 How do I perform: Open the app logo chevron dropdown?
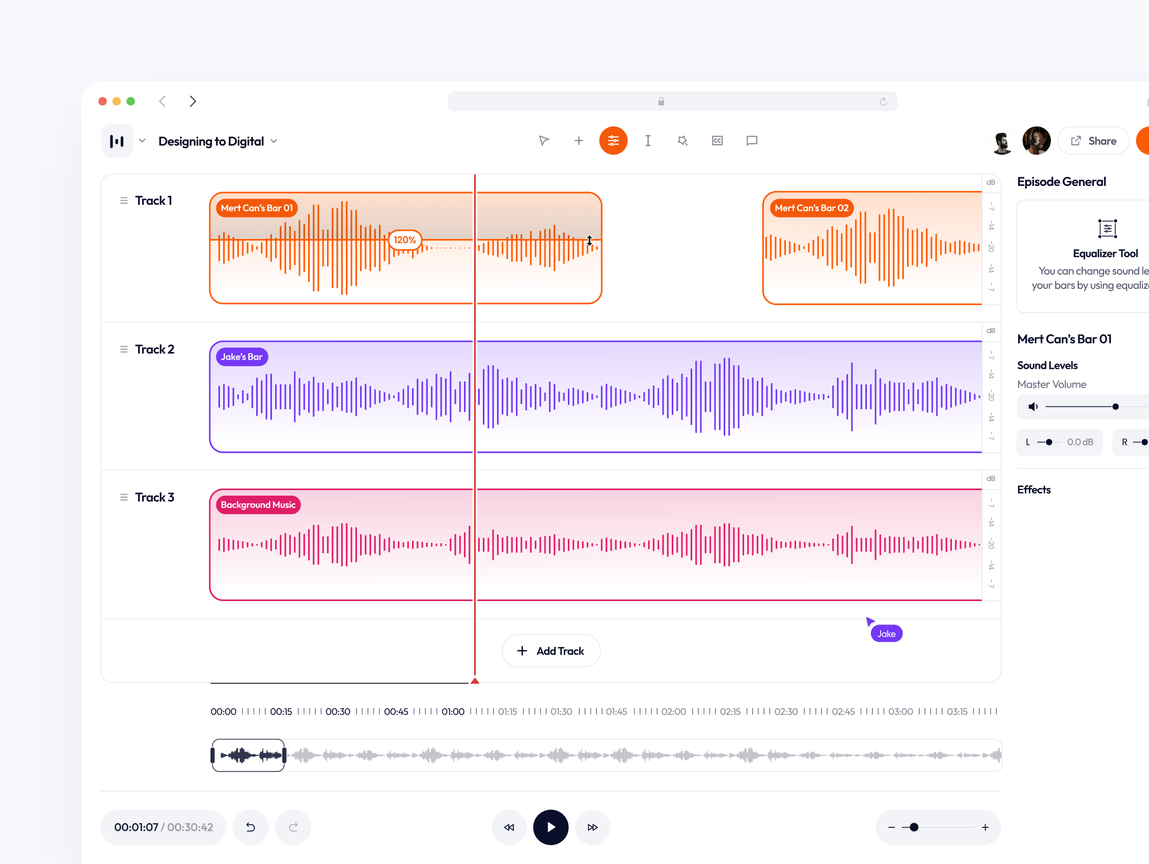[142, 141]
